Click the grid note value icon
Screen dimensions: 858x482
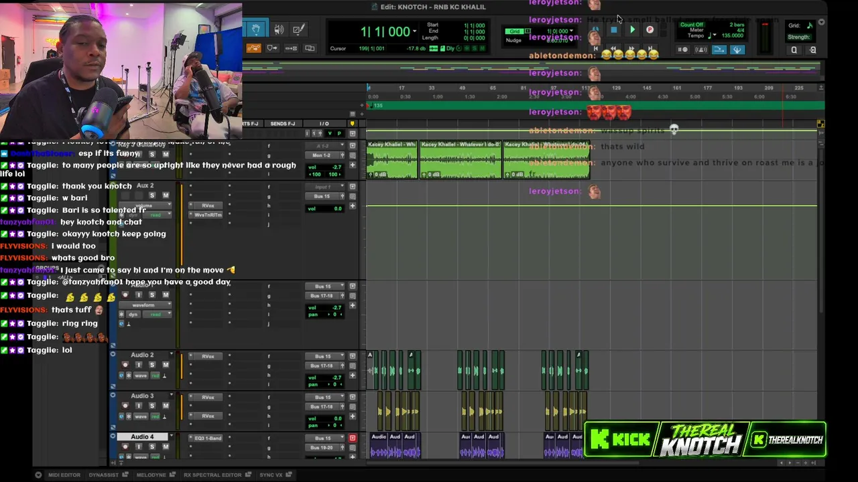[x=810, y=25]
